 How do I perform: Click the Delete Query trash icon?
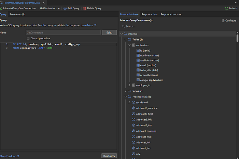point(85,8)
